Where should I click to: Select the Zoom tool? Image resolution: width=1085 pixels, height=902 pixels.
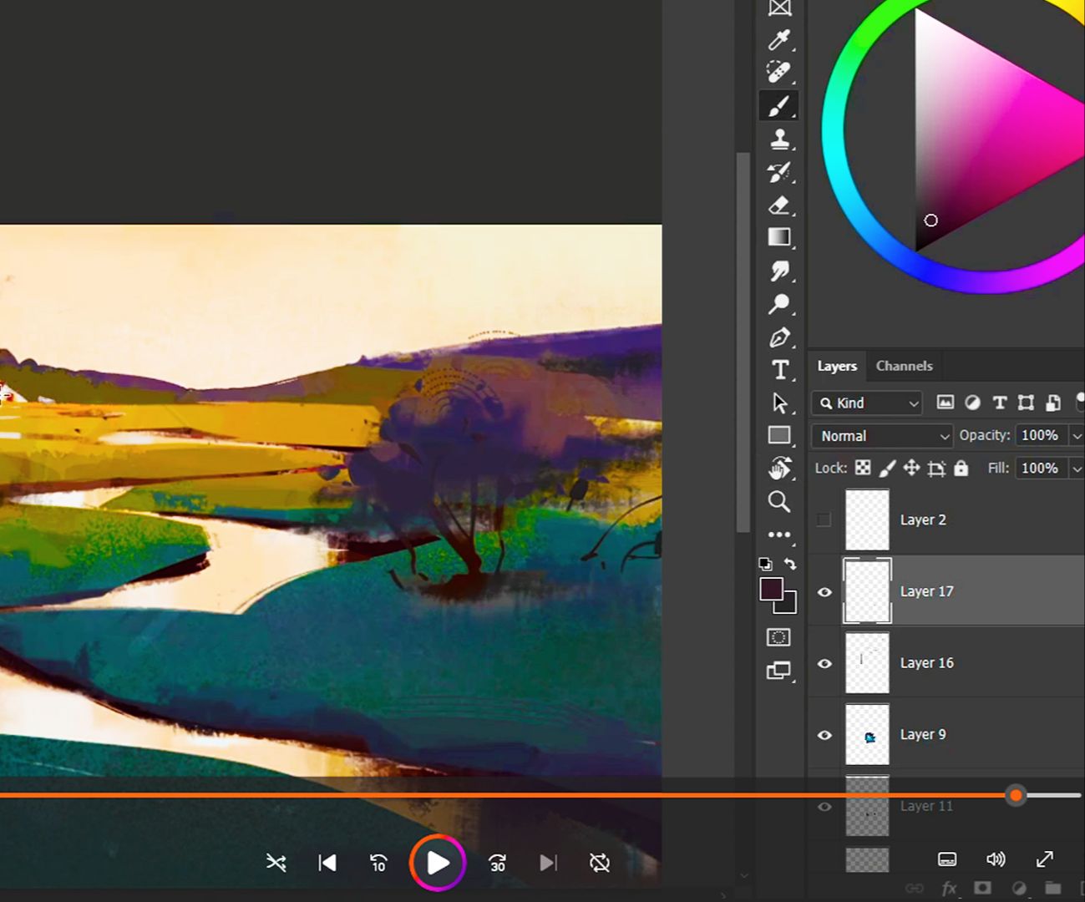[x=778, y=501]
